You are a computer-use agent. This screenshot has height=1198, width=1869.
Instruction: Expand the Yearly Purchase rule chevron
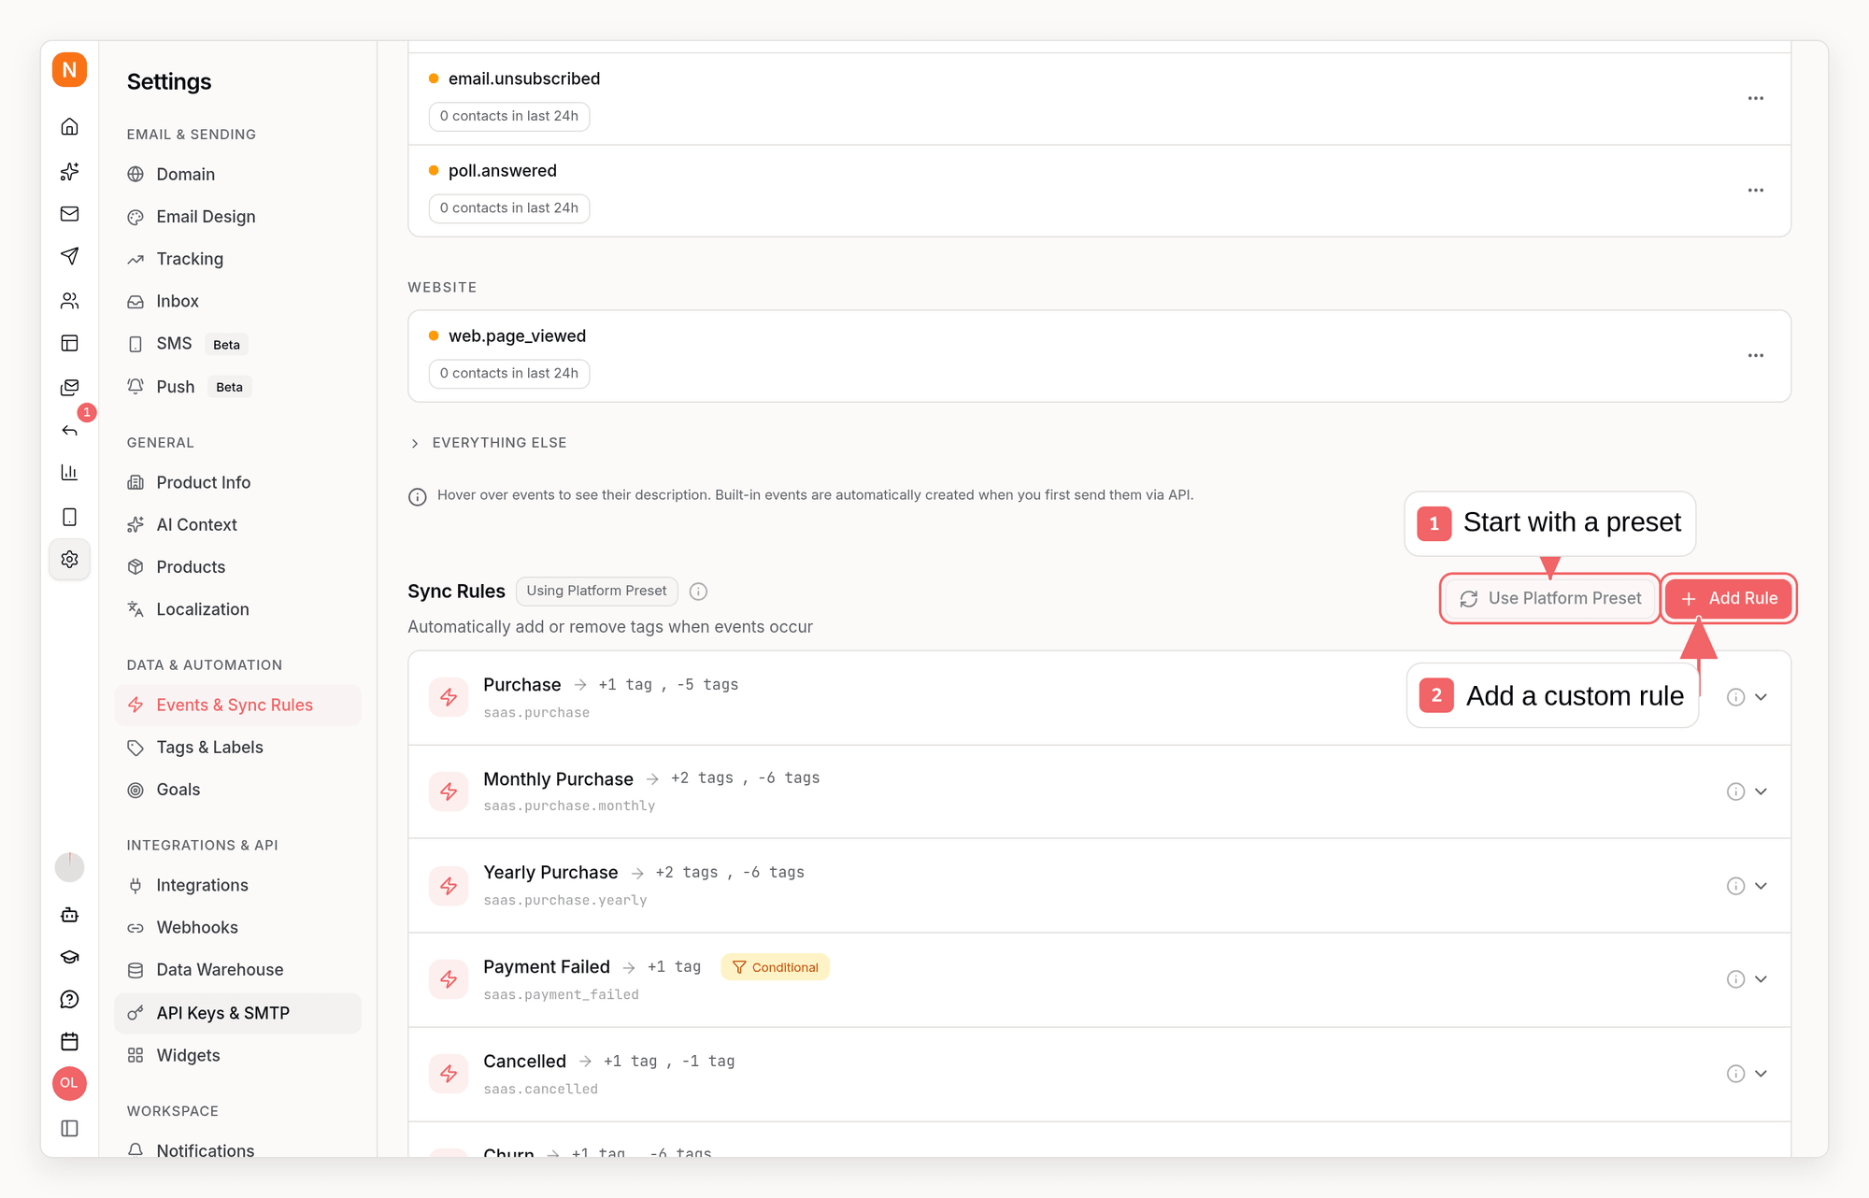tap(1761, 886)
